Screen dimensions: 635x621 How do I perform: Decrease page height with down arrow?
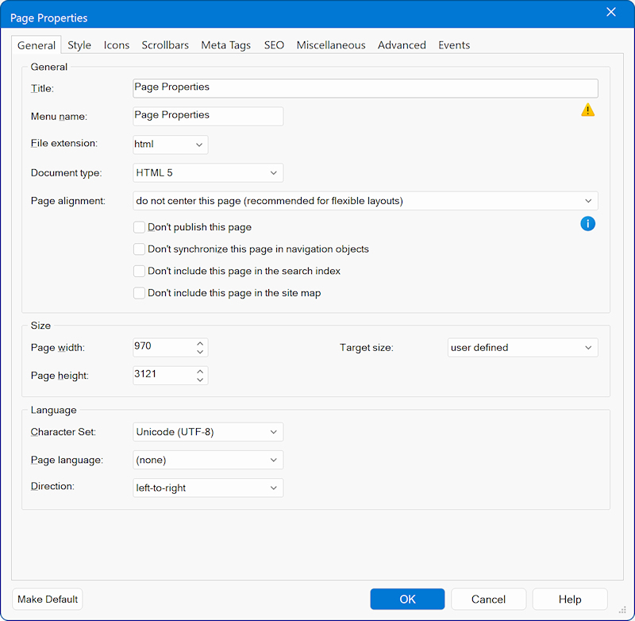(x=200, y=380)
